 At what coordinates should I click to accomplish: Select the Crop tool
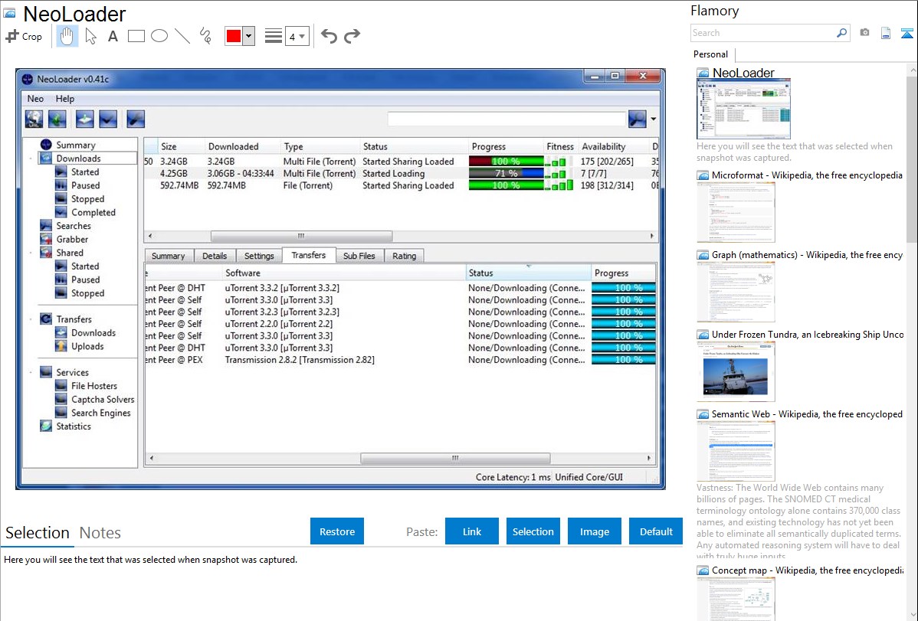point(25,36)
